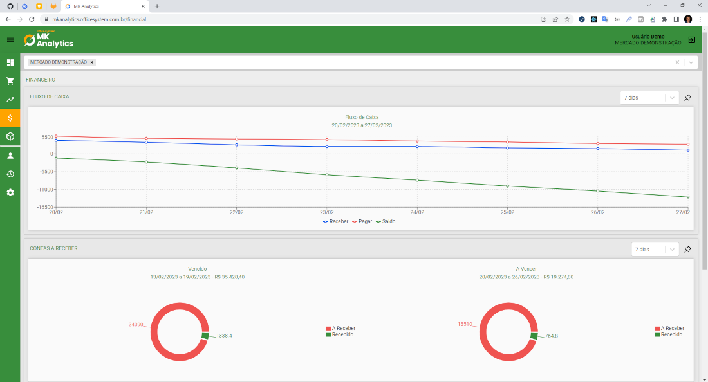
Task: Select the dollar Financial section icon
Action: [x=9, y=118]
